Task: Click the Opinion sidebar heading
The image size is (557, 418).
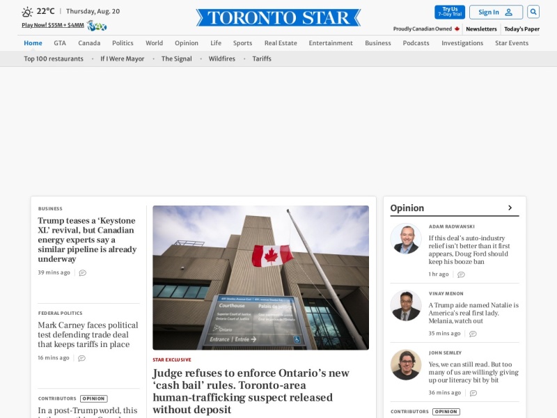Action: 407,208
